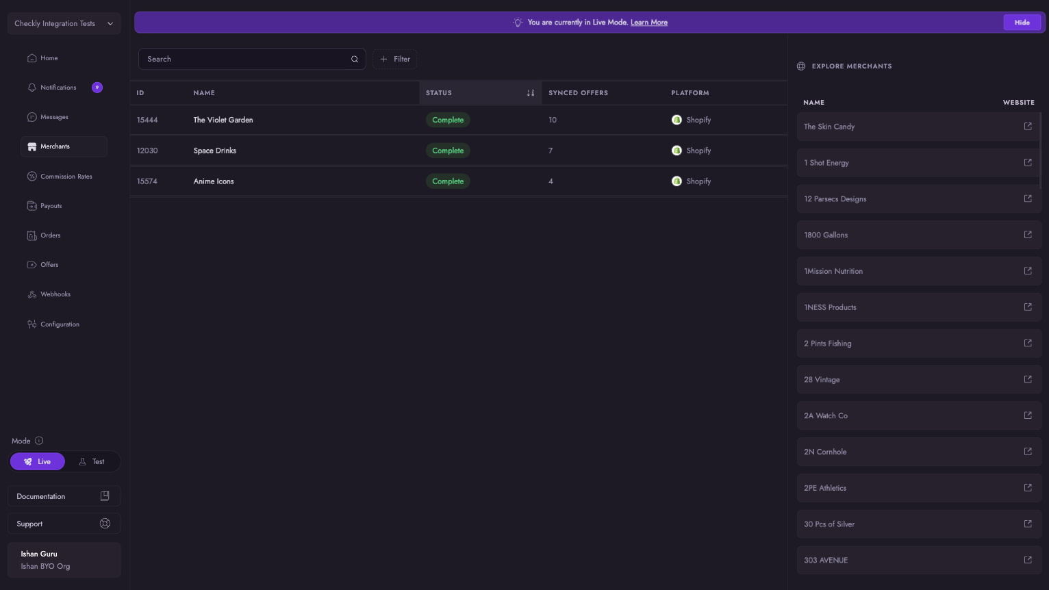Follow the Learn More link
This screenshot has height=590, width=1049.
648,23
